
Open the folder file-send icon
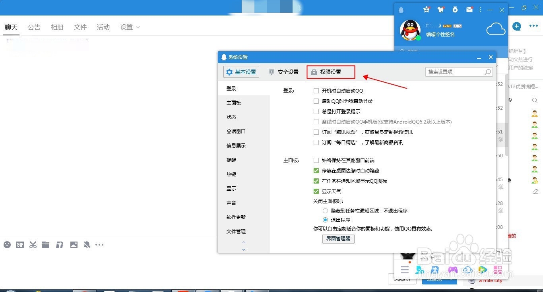pos(46,245)
